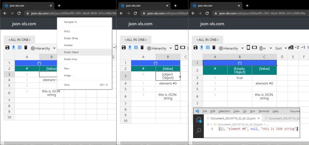Select landscape orientation icon in middle window
Screen dimensions: 309x145
pos(182,47)
